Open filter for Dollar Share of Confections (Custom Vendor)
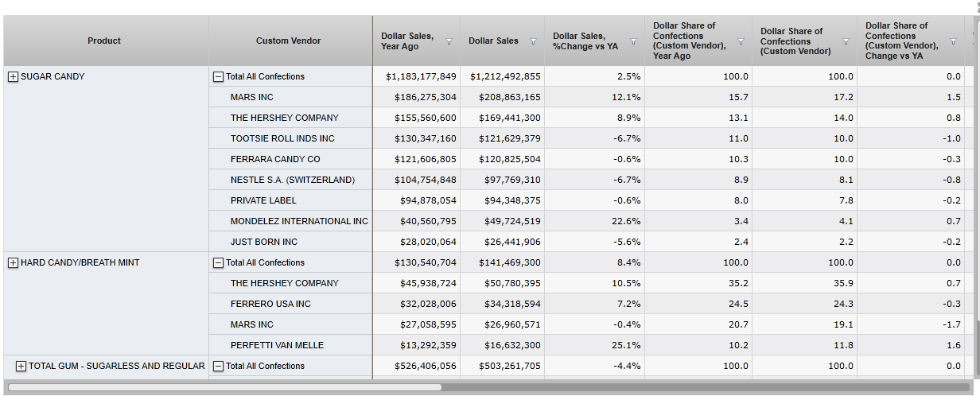 (846, 41)
